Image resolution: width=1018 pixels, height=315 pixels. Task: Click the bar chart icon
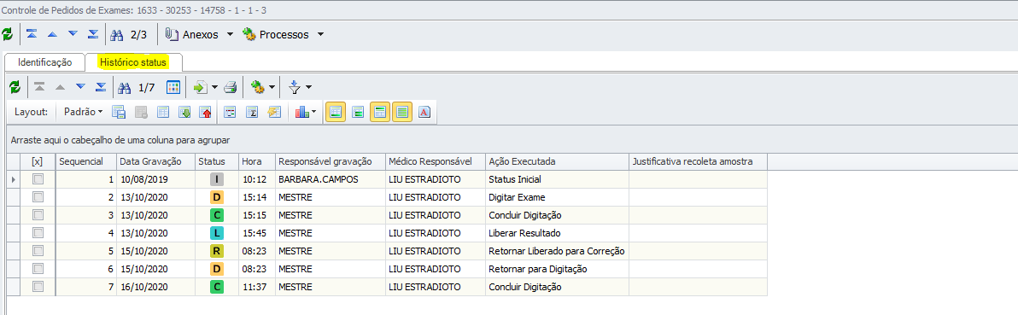[x=301, y=113]
